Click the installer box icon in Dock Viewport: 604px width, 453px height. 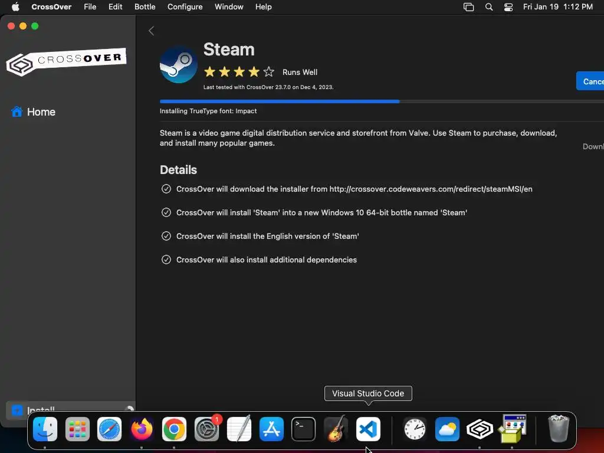tap(513, 428)
